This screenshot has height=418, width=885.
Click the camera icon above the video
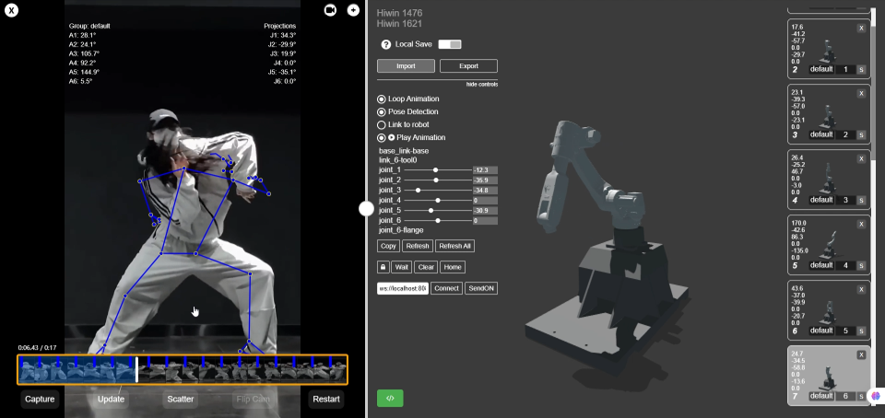[x=330, y=9]
